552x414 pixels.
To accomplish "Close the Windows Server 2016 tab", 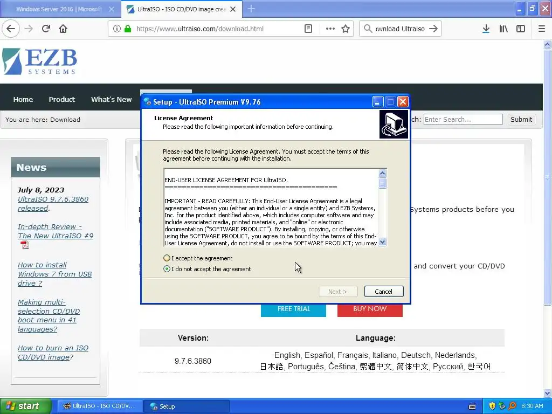I will pos(112,9).
